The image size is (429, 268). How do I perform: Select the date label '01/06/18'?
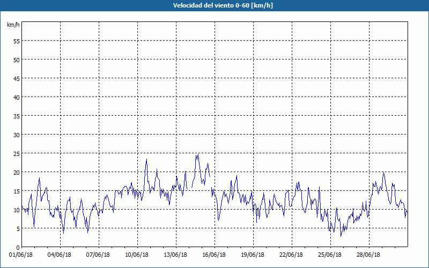pyautogui.click(x=20, y=255)
